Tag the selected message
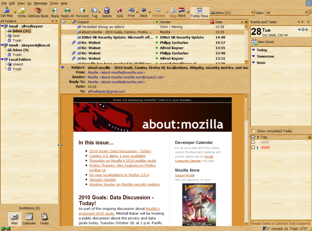This screenshot has height=231, width=312. point(94,12)
